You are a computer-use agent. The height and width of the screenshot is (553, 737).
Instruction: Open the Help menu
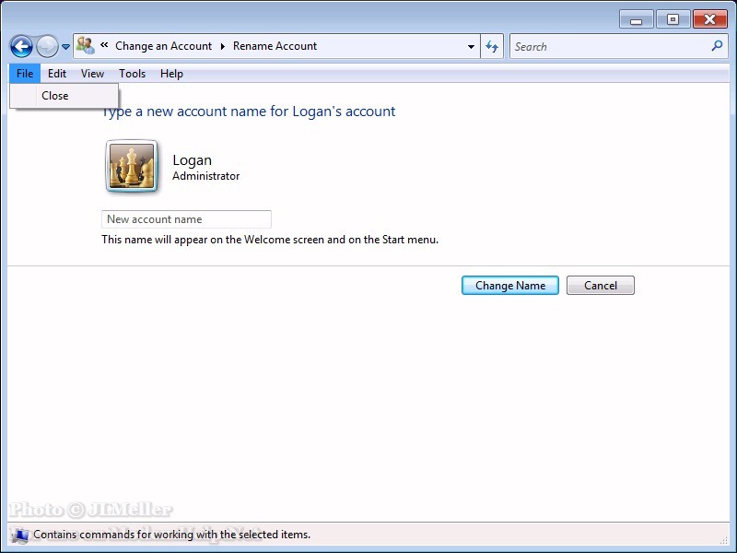[x=171, y=74]
